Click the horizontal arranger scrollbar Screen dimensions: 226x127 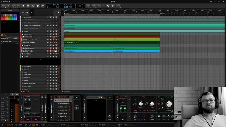(67, 92)
